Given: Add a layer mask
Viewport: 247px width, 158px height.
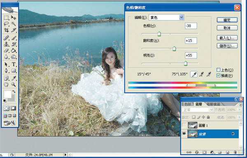Looking at the screenshot, I should [205, 152].
